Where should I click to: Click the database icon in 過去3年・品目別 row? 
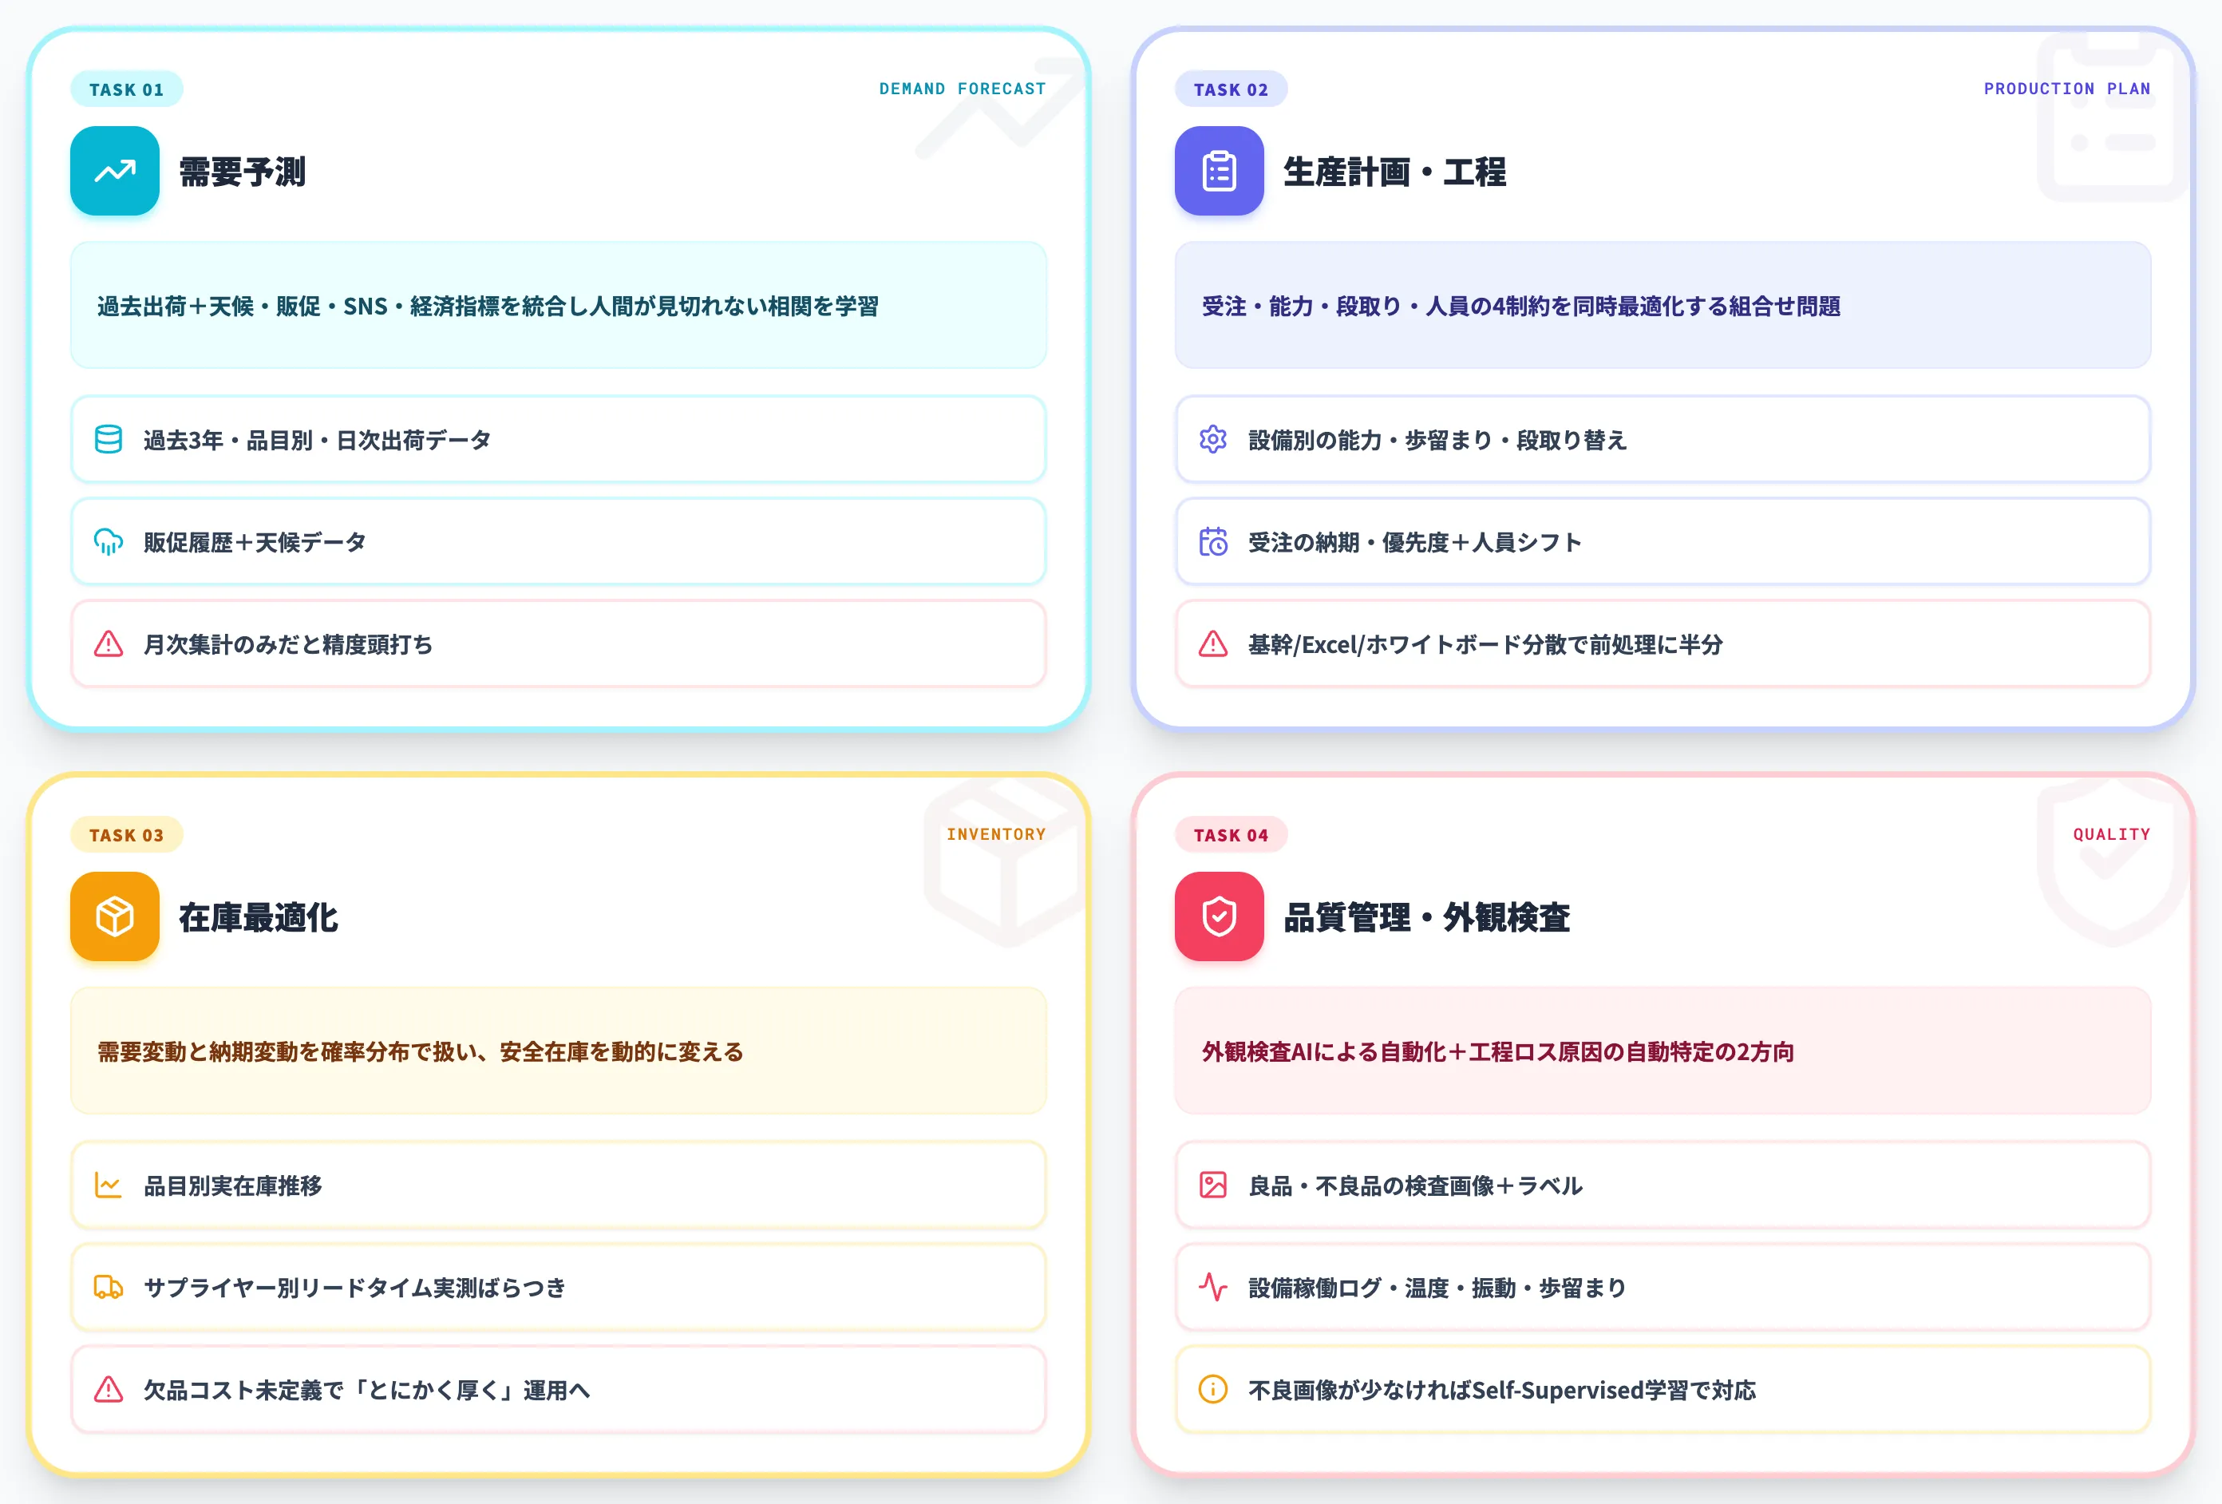click(108, 439)
